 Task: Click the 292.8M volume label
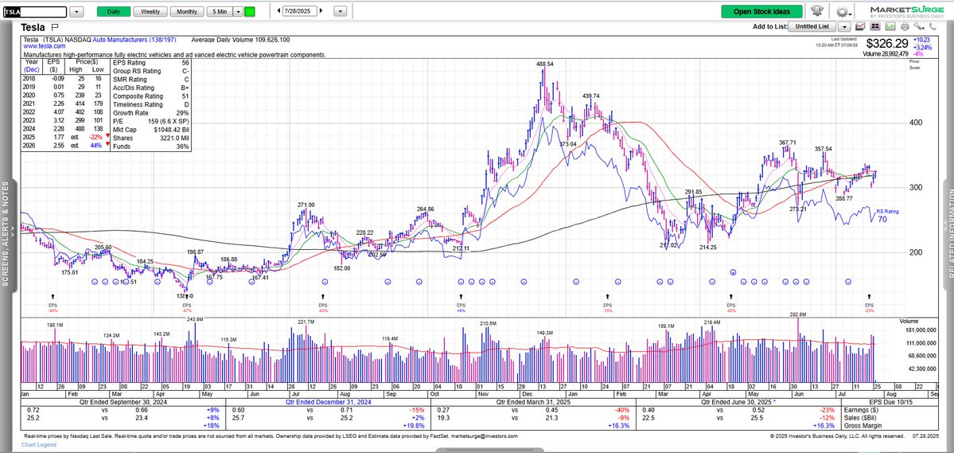tap(797, 314)
